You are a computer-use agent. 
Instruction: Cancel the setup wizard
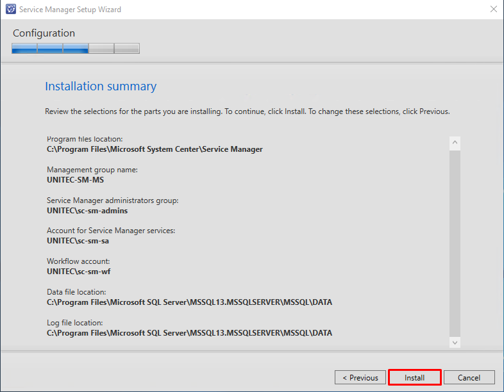point(469,377)
